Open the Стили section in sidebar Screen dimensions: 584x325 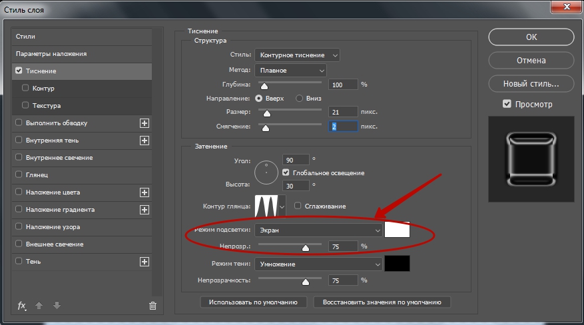pos(82,37)
